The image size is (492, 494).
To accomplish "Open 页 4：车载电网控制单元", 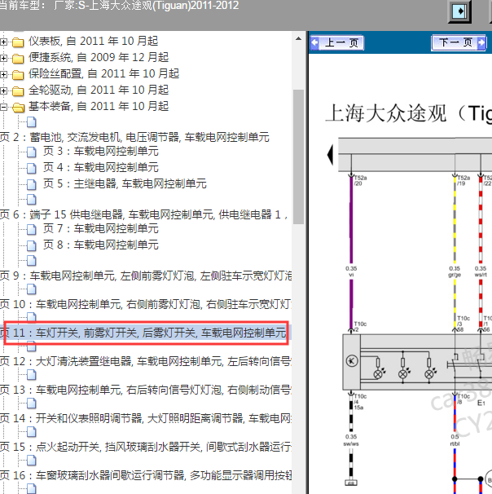I will 101,168.
